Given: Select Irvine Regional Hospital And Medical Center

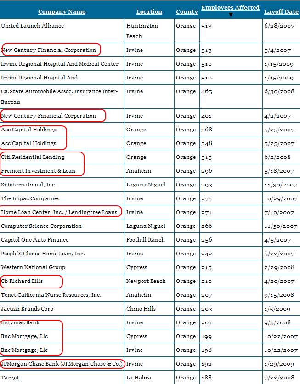Looking at the screenshot, I should point(60,64).
